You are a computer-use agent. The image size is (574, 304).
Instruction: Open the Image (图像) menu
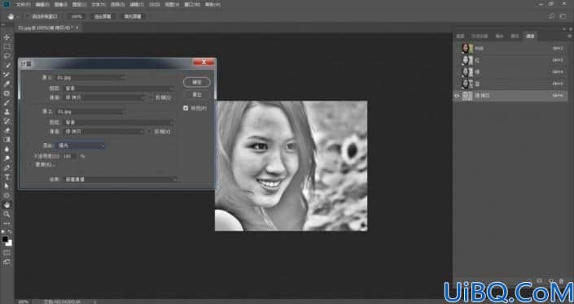(x=60, y=5)
